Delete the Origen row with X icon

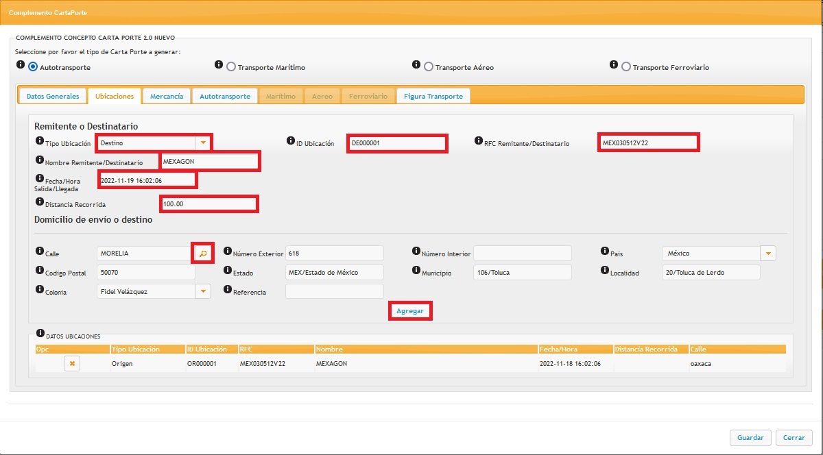[73, 364]
